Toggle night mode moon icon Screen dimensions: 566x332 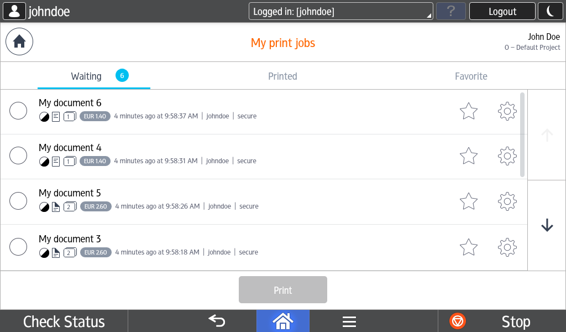[550, 11]
